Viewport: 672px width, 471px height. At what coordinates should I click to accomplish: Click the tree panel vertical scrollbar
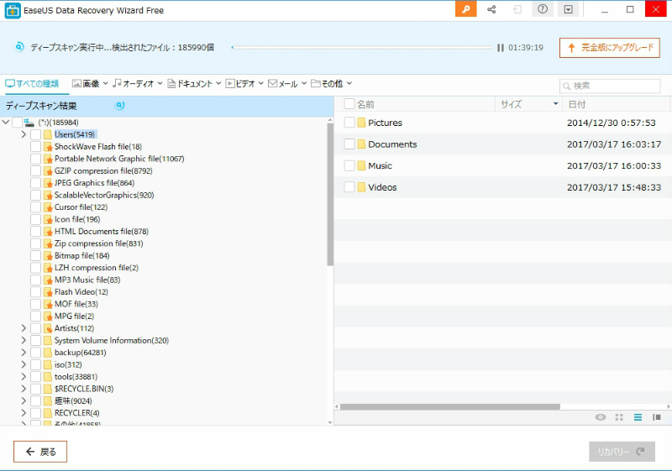(330, 195)
